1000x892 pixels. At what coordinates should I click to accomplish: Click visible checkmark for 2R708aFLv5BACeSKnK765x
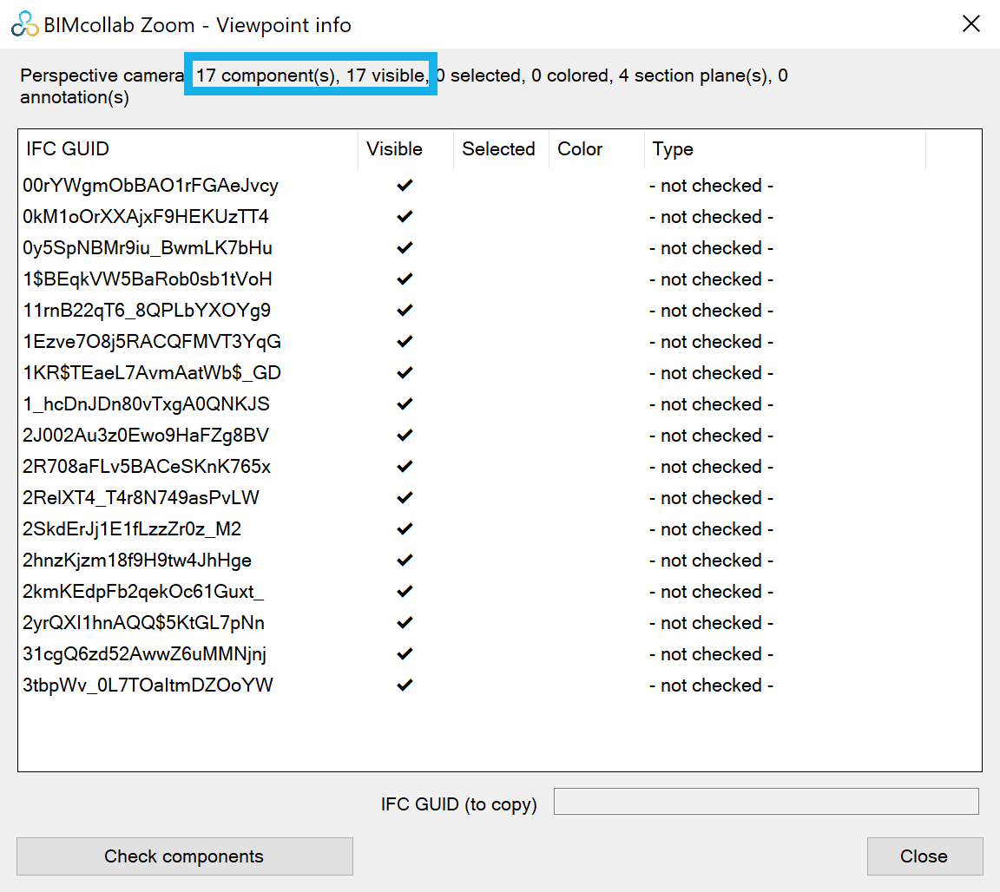405,467
